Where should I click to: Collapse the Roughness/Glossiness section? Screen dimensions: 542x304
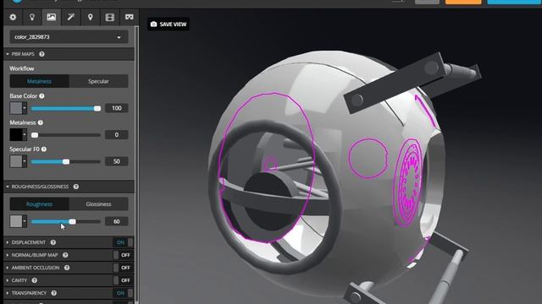click(8, 187)
